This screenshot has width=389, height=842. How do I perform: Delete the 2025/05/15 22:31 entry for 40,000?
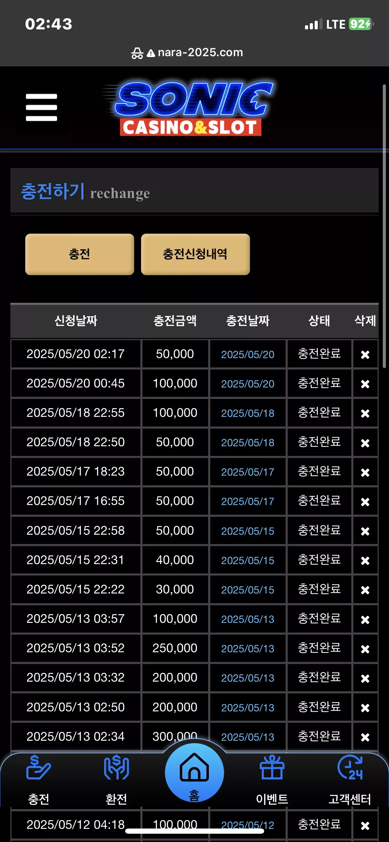click(365, 561)
